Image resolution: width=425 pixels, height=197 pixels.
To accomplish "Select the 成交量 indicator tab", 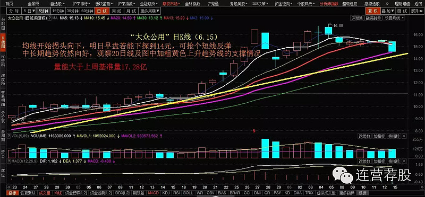I will pos(45,193).
